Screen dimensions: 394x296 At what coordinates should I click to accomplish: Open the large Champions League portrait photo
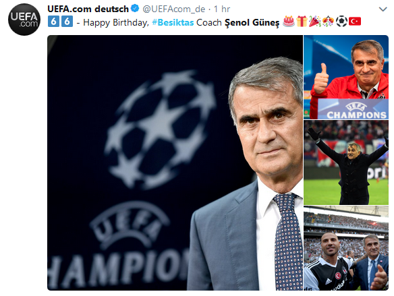pyautogui.click(x=175, y=162)
